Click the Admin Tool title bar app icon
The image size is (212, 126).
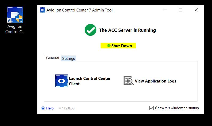(x=42, y=10)
